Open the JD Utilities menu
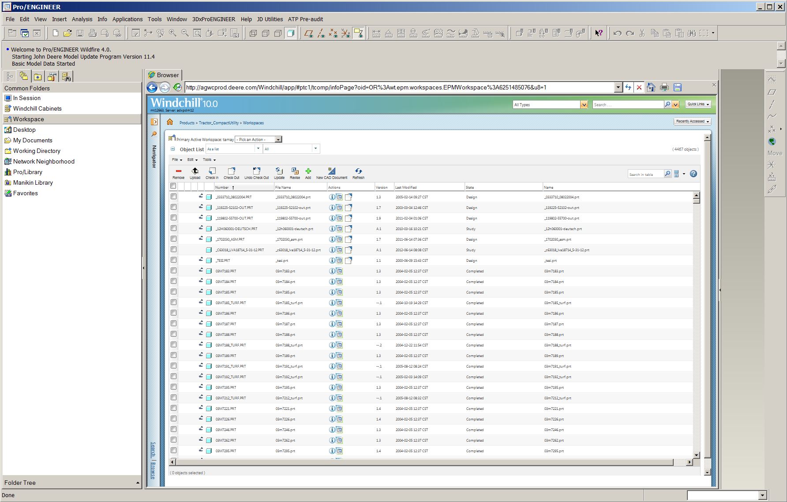This screenshot has height=502, width=787. pos(270,19)
